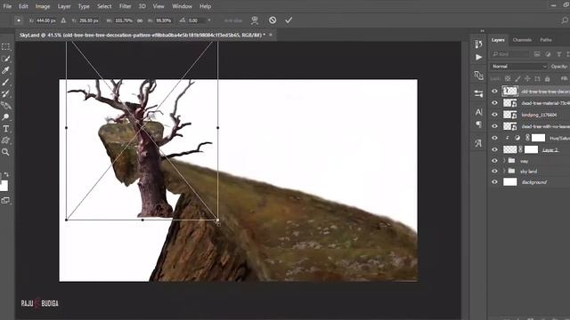Screen dimensions: 570x320
Task: Switch to the Channels tab
Action: 522,40
